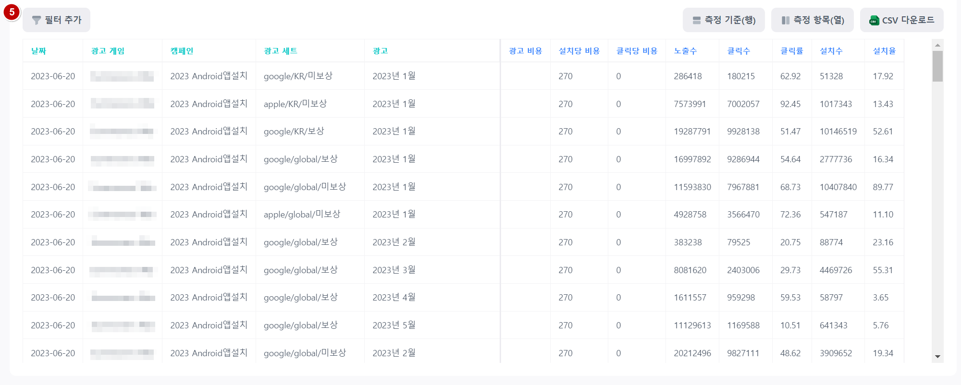
Task: Click the rows icon beside 측정 기준(행)
Action: 696,20
